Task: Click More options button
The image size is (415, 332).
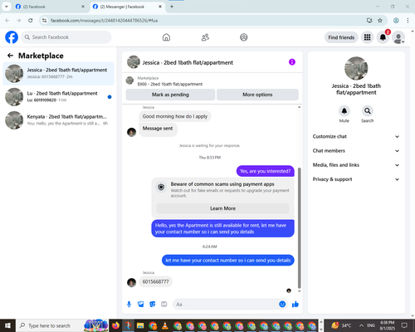Action: tap(257, 95)
